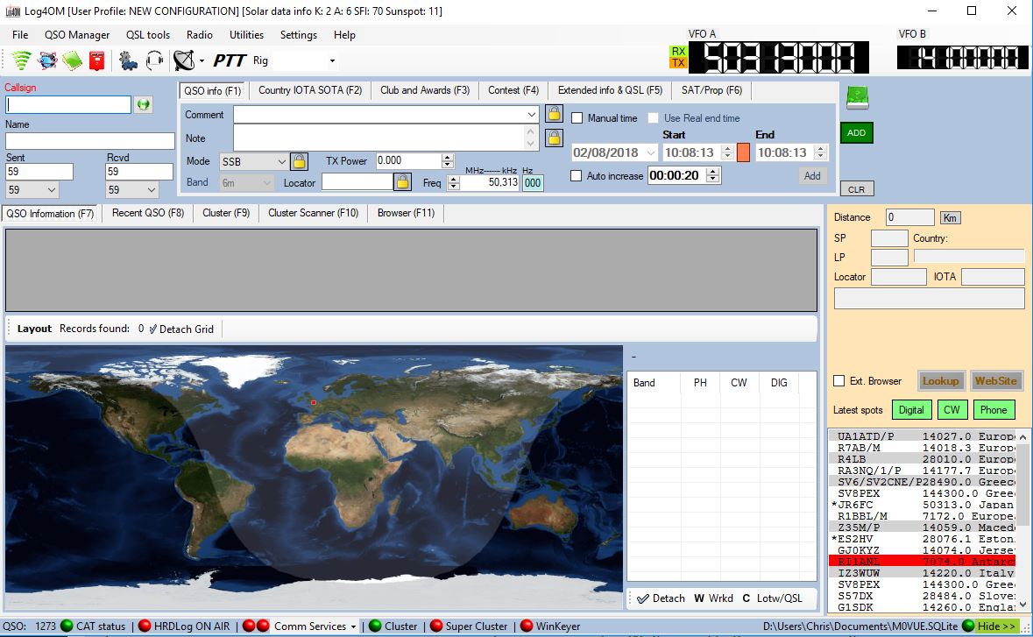The image size is (1033, 637).
Task: Switch to Country IOTA SOTA (F2) tab
Action: click(x=310, y=90)
